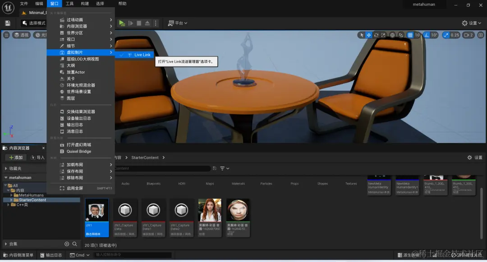487x262 pixels.
Task: Open the 平台 platforms dropdown
Action: [178, 23]
